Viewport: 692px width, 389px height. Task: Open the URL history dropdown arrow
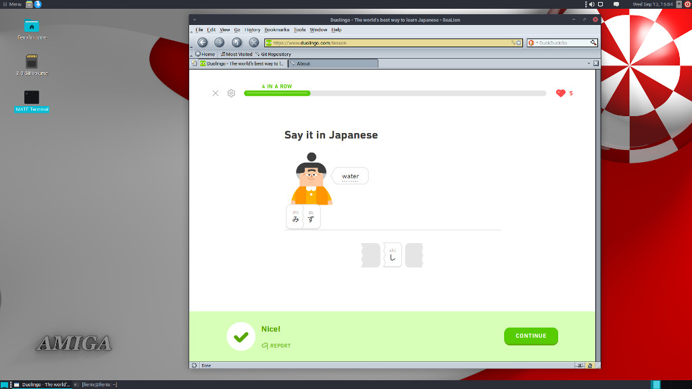point(518,43)
